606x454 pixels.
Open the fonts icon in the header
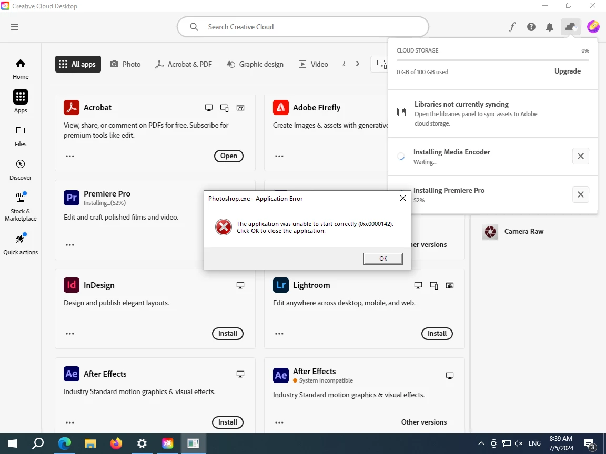point(512,27)
